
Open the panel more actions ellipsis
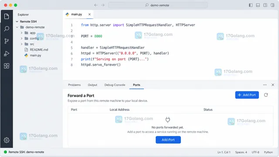click(265, 85)
